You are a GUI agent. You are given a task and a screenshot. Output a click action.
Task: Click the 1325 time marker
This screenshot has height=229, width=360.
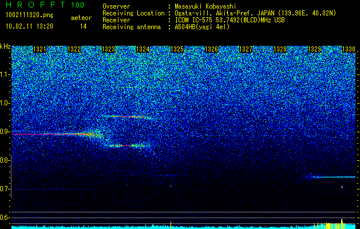(x=177, y=49)
